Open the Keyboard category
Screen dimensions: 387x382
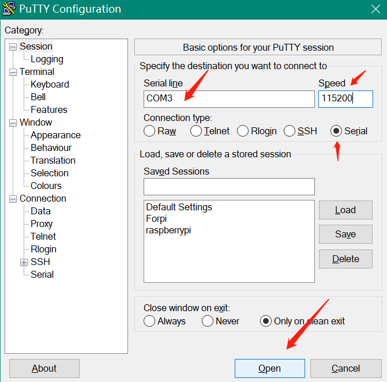[50, 84]
